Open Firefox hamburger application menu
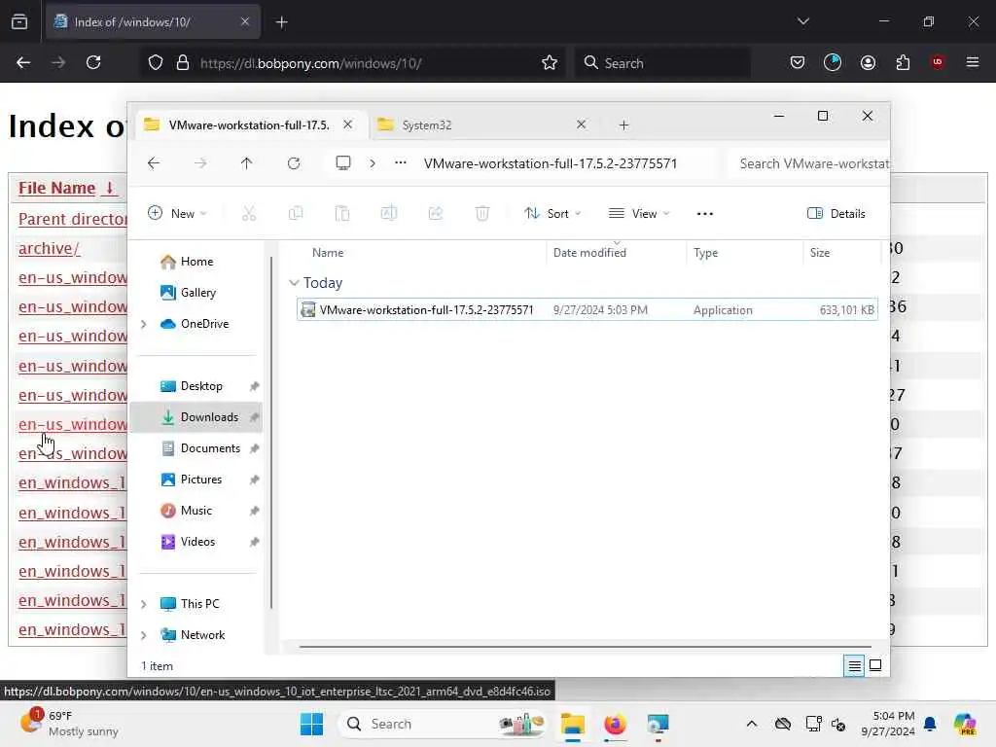 [973, 62]
